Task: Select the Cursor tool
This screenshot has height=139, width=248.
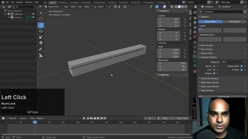Action: coord(41,19)
